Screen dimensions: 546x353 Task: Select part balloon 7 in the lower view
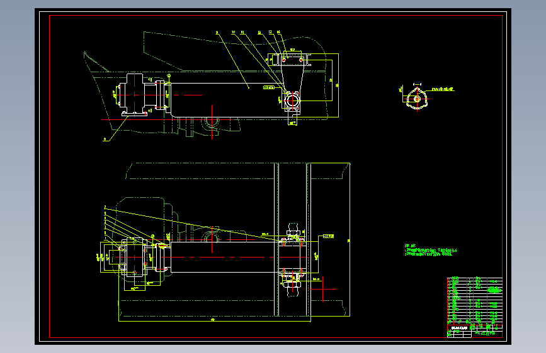click(105, 207)
